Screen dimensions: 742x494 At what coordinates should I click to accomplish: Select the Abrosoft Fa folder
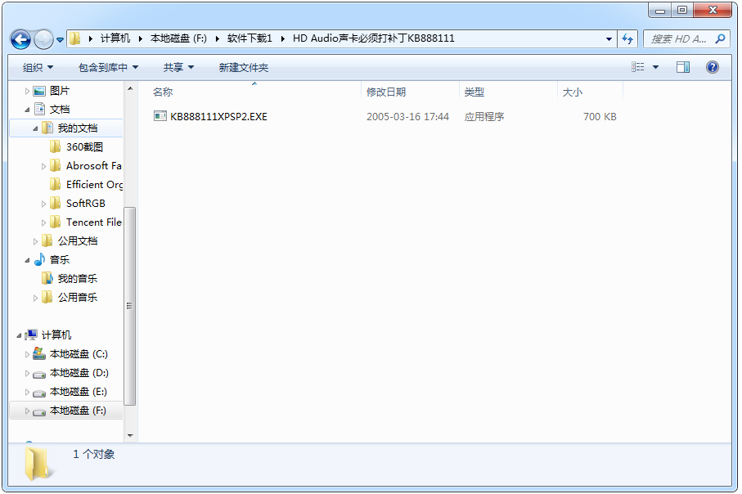(94, 165)
